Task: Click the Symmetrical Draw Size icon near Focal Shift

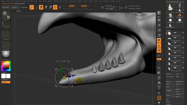Action: [x=102, y=7]
